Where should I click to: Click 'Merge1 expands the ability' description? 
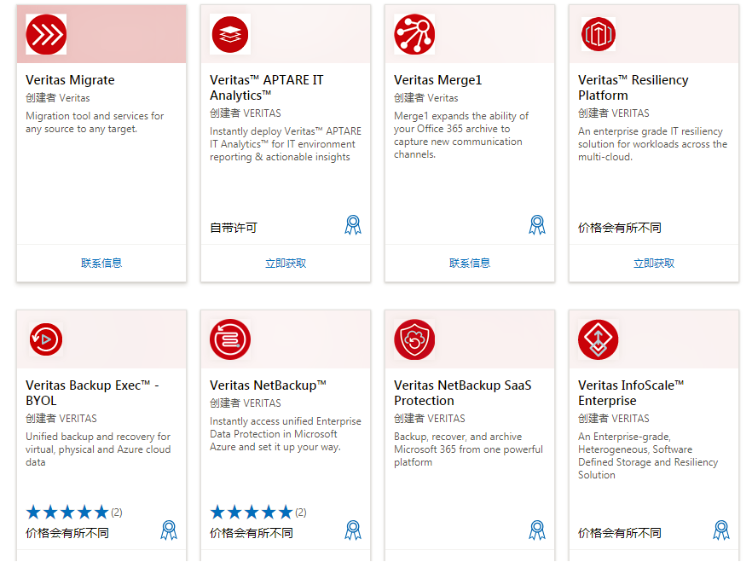[461, 136]
